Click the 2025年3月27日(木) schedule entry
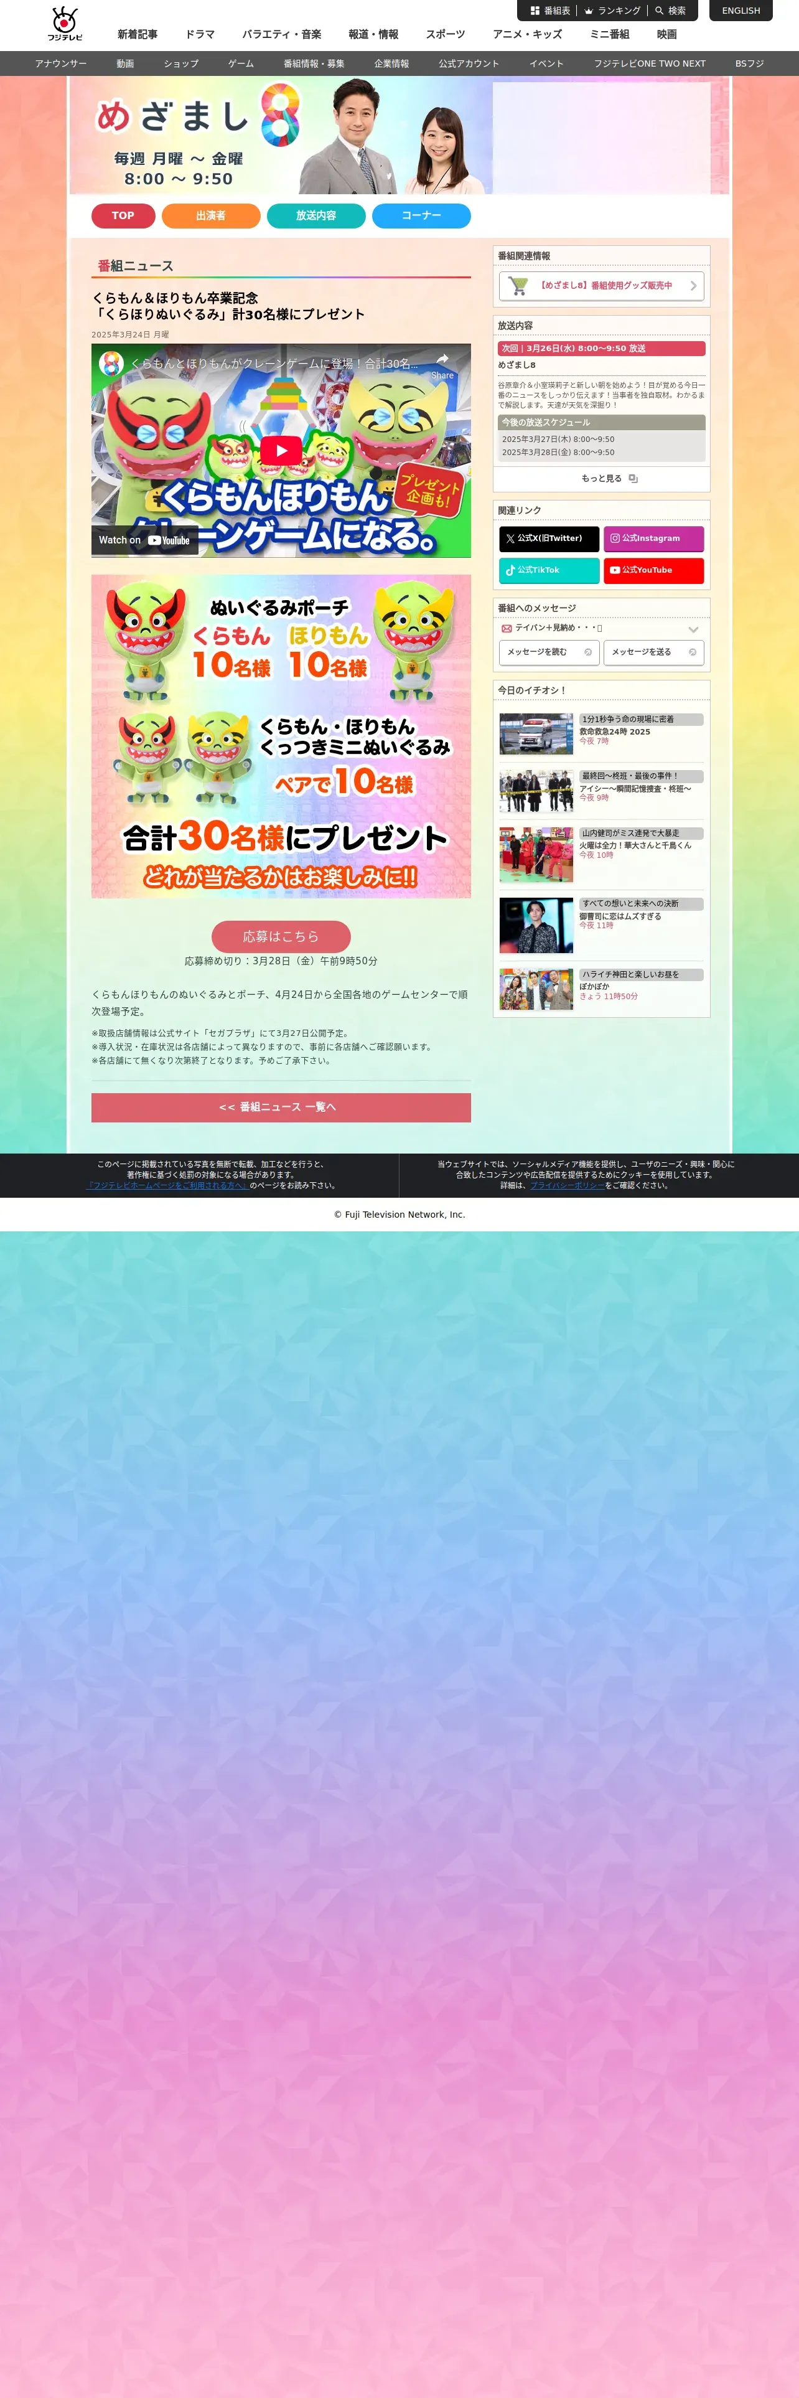Viewport: 799px width, 2398px height. point(558,440)
